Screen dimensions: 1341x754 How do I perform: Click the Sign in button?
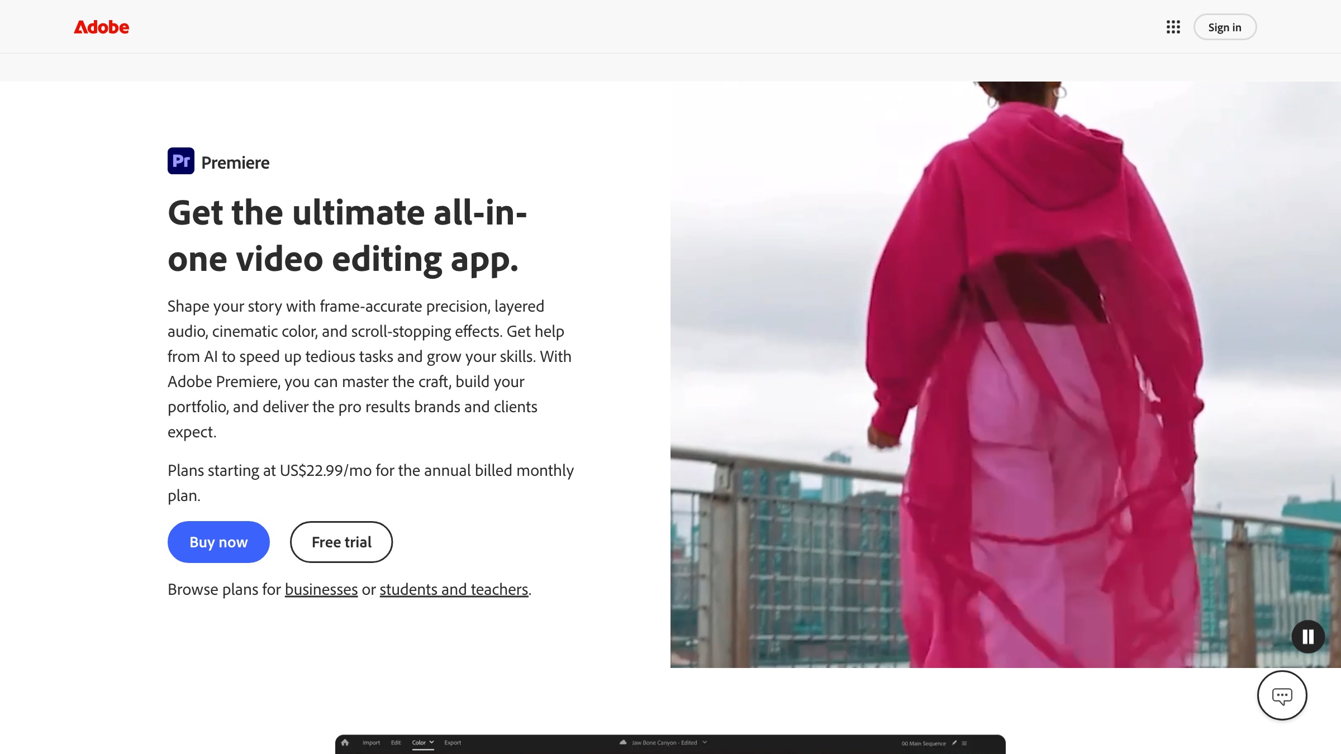[1225, 27]
